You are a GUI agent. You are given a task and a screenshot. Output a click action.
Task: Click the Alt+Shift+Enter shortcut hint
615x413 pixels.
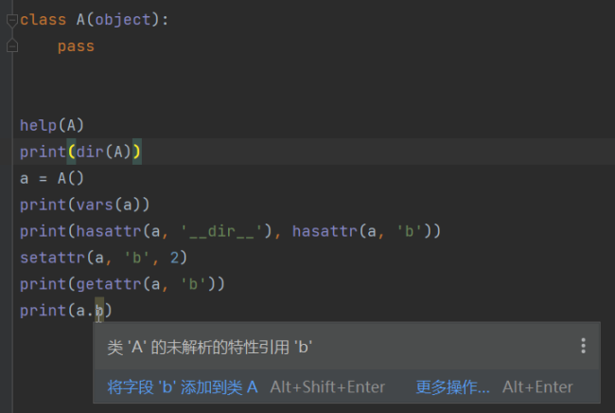(x=327, y=386)
